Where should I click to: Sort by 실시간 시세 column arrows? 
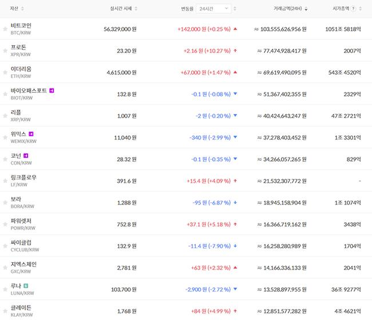pos(136,9)
